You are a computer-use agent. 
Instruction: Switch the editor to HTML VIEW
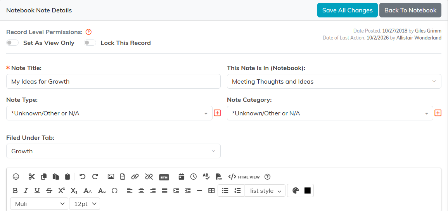[244, 177]
